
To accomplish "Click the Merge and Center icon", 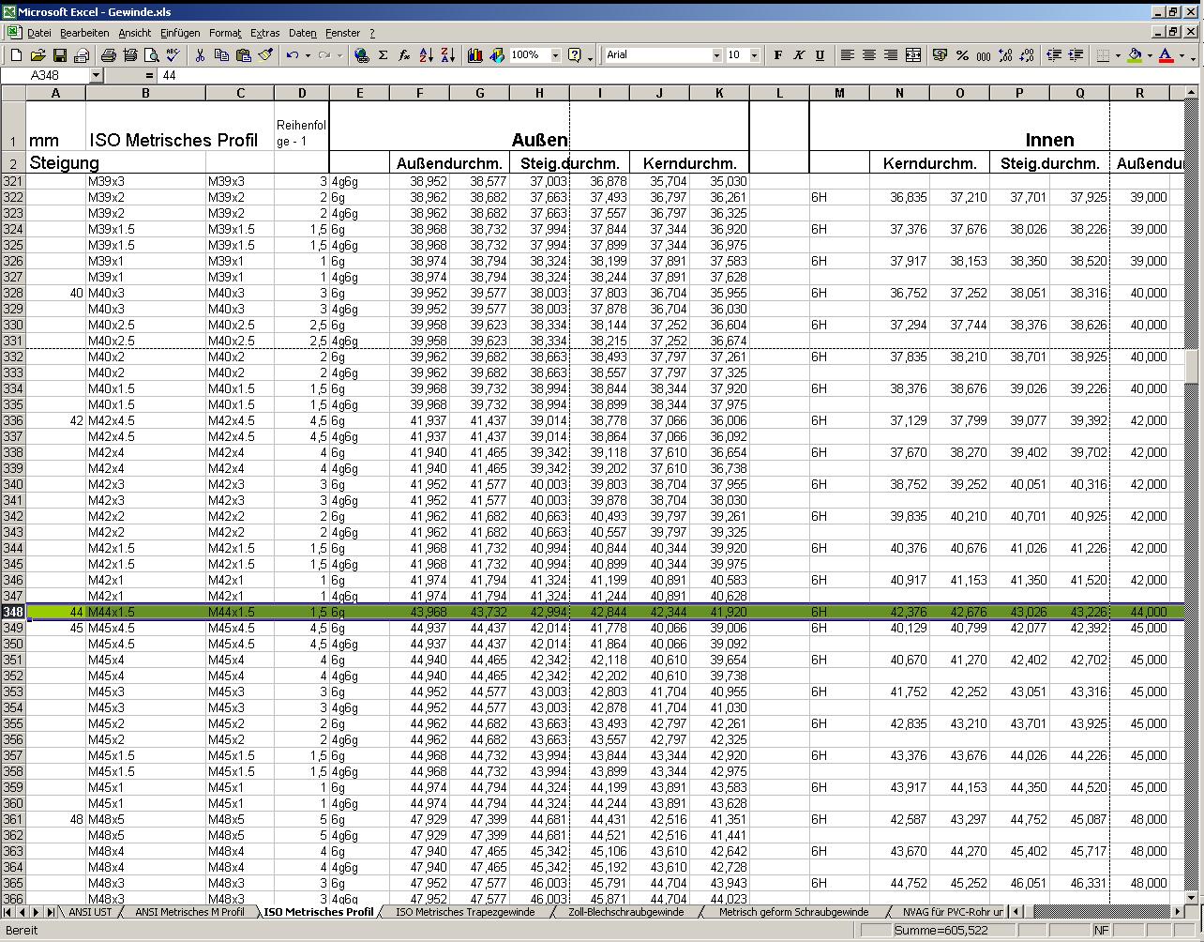I will (x=912, y=55).
